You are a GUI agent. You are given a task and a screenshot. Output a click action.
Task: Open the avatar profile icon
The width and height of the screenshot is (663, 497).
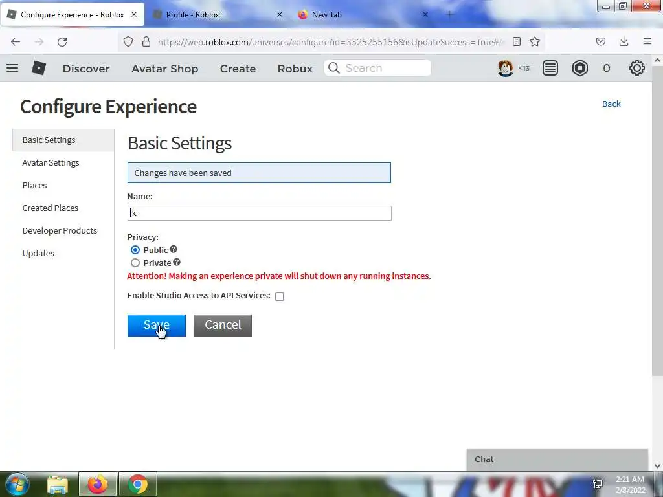pos(505,68)
